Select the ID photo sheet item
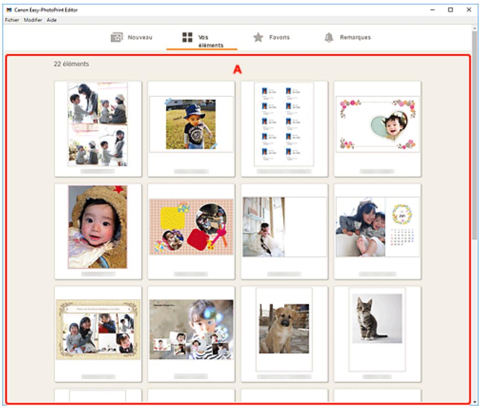 [x=285, y=129]
